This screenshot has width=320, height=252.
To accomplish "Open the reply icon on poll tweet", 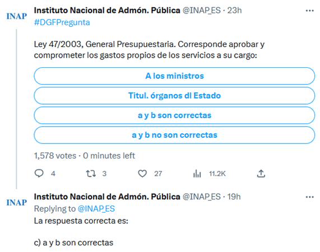I will coord(39,174).
